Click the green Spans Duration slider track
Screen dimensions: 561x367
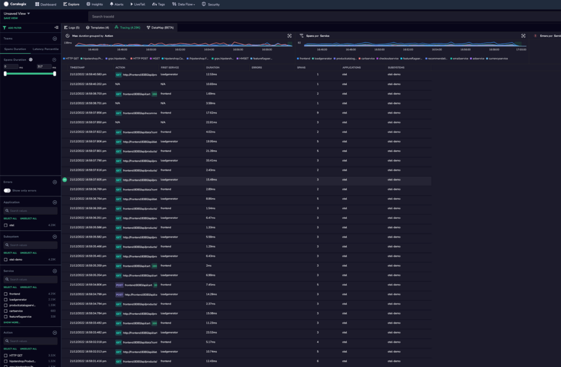pos(30,74)
